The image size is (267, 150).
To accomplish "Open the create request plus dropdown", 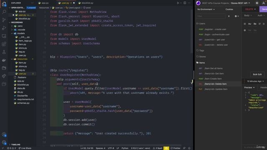I will click(x=237, y=16).
